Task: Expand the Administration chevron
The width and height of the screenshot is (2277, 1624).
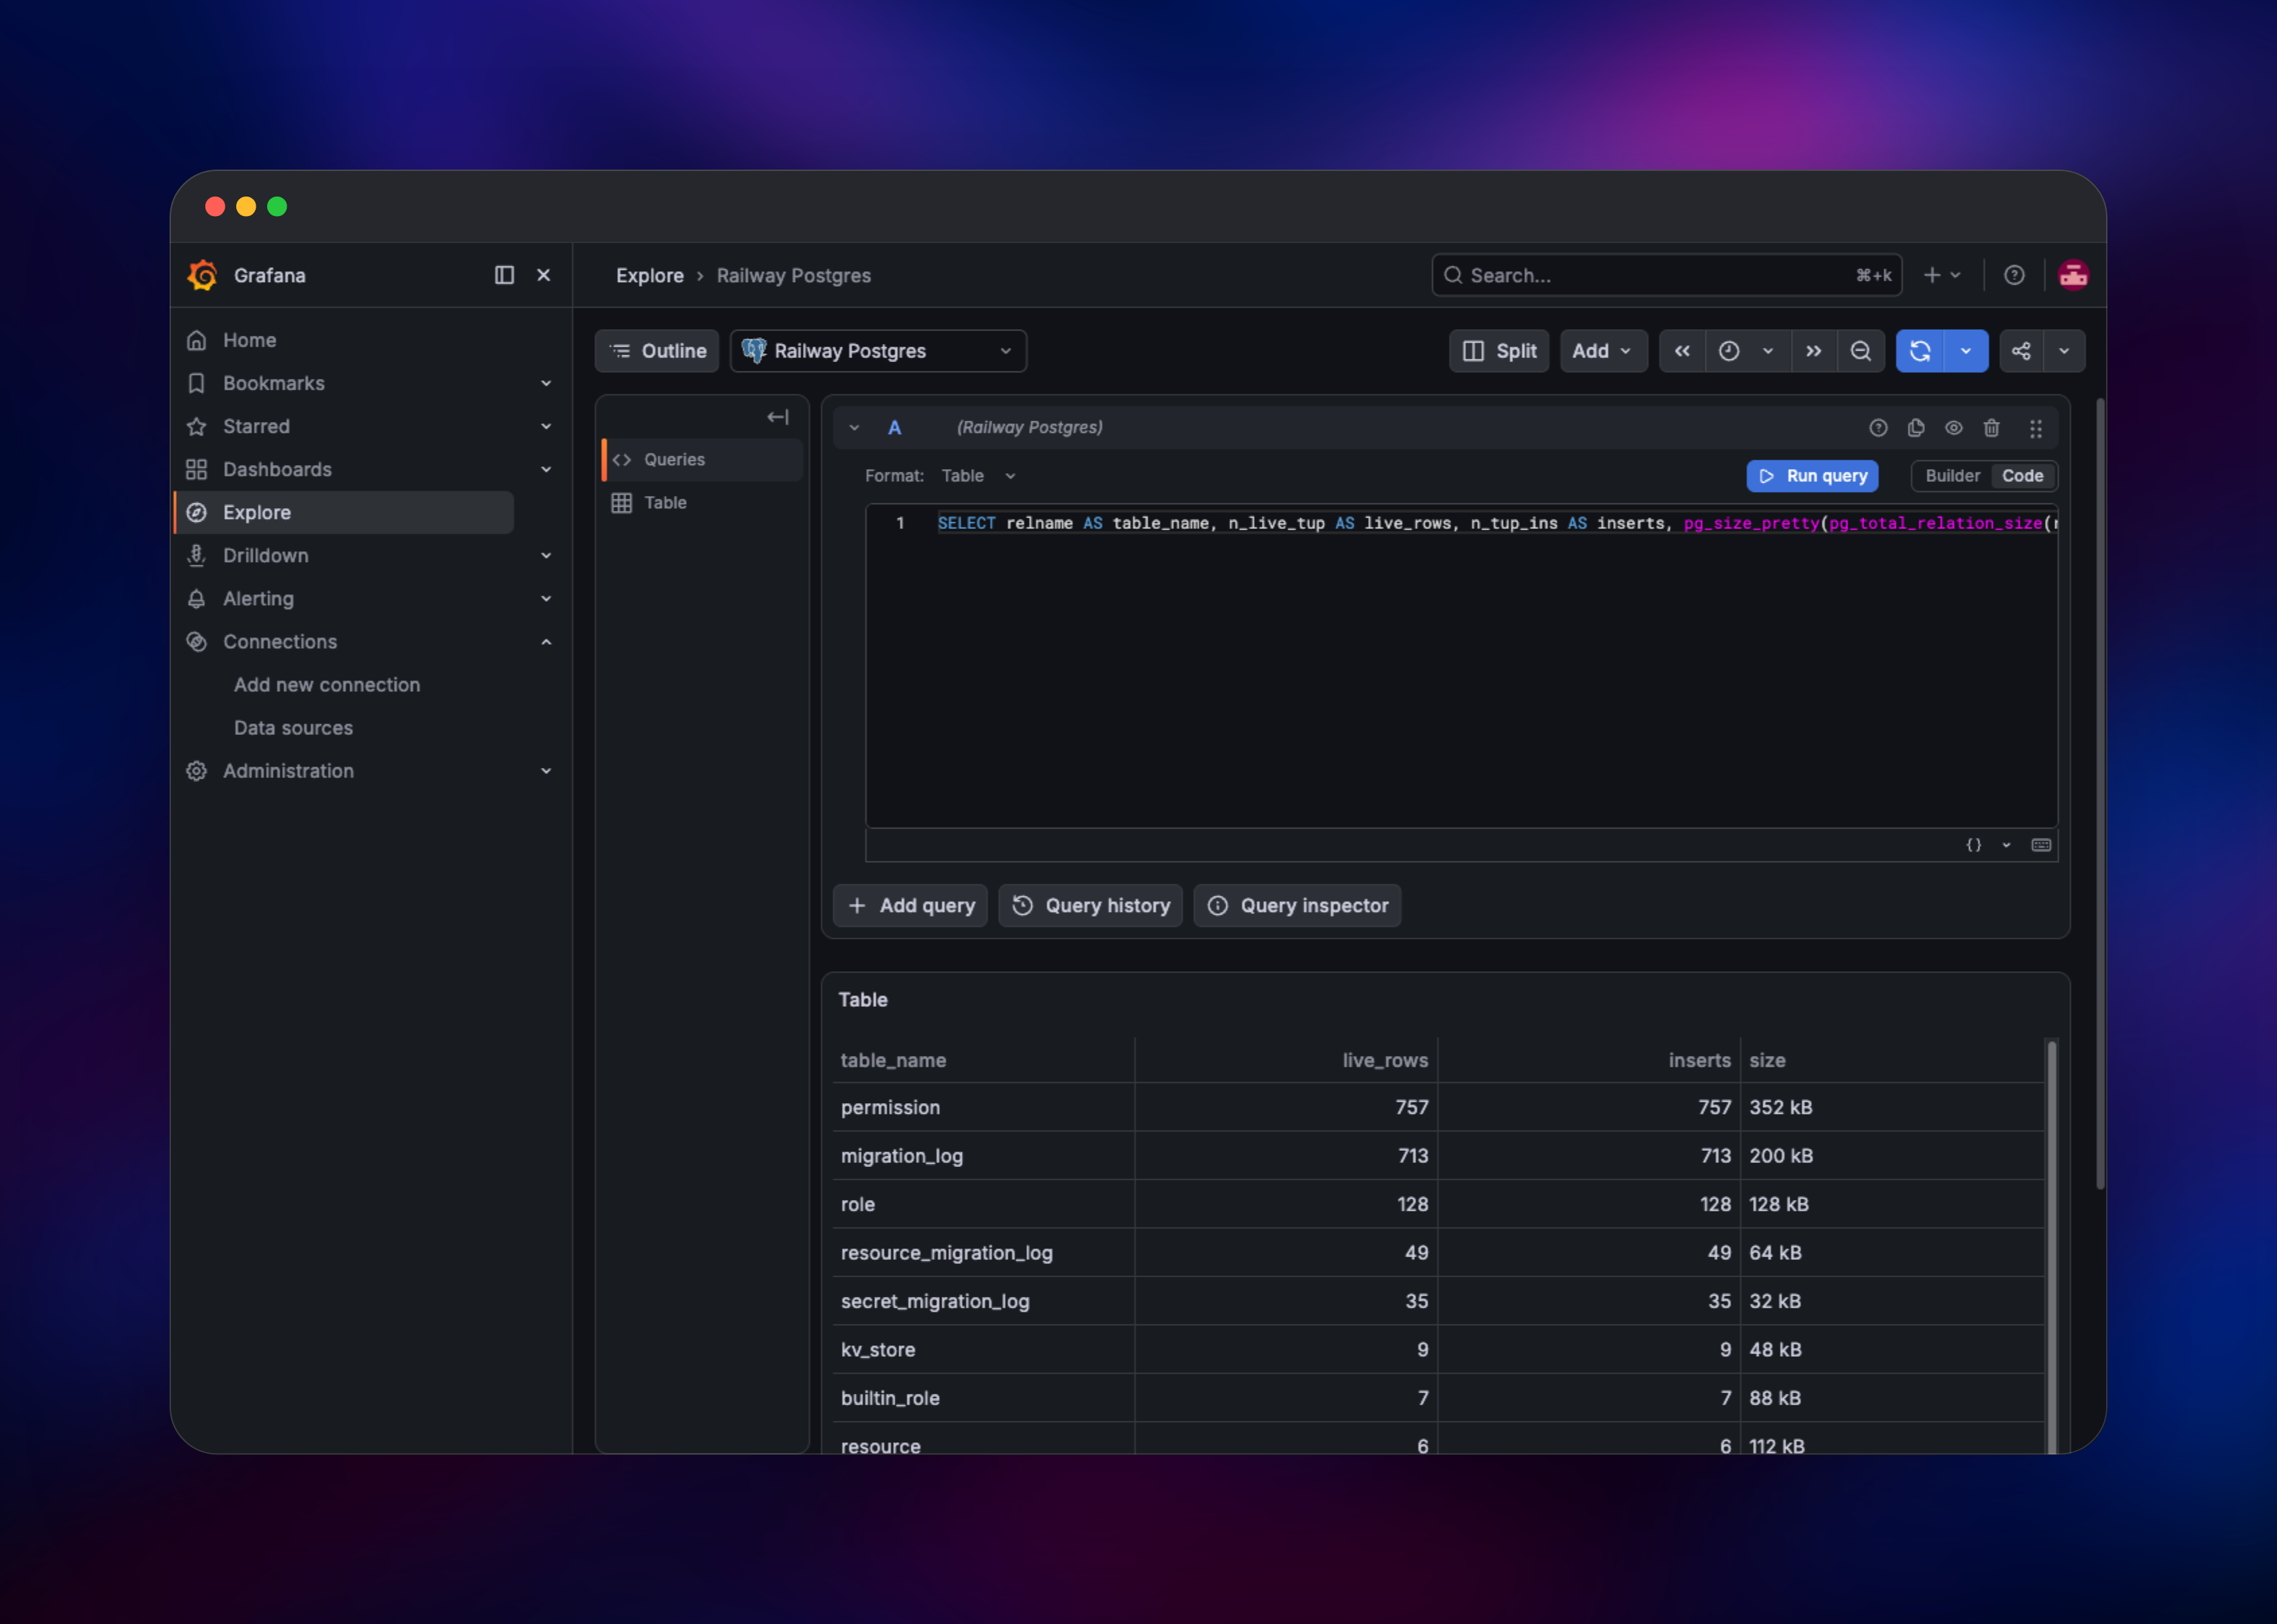Action: pos(546,771)
